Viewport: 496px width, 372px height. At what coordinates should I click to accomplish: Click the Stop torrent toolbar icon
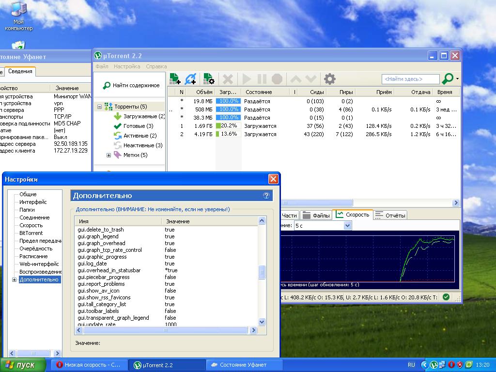[x=277, y=79]
